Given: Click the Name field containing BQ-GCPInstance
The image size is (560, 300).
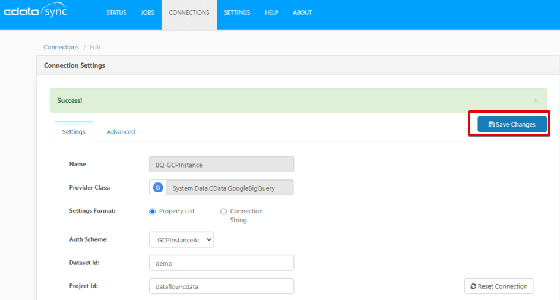Looking at the screenshot, I should coord(222,165).
